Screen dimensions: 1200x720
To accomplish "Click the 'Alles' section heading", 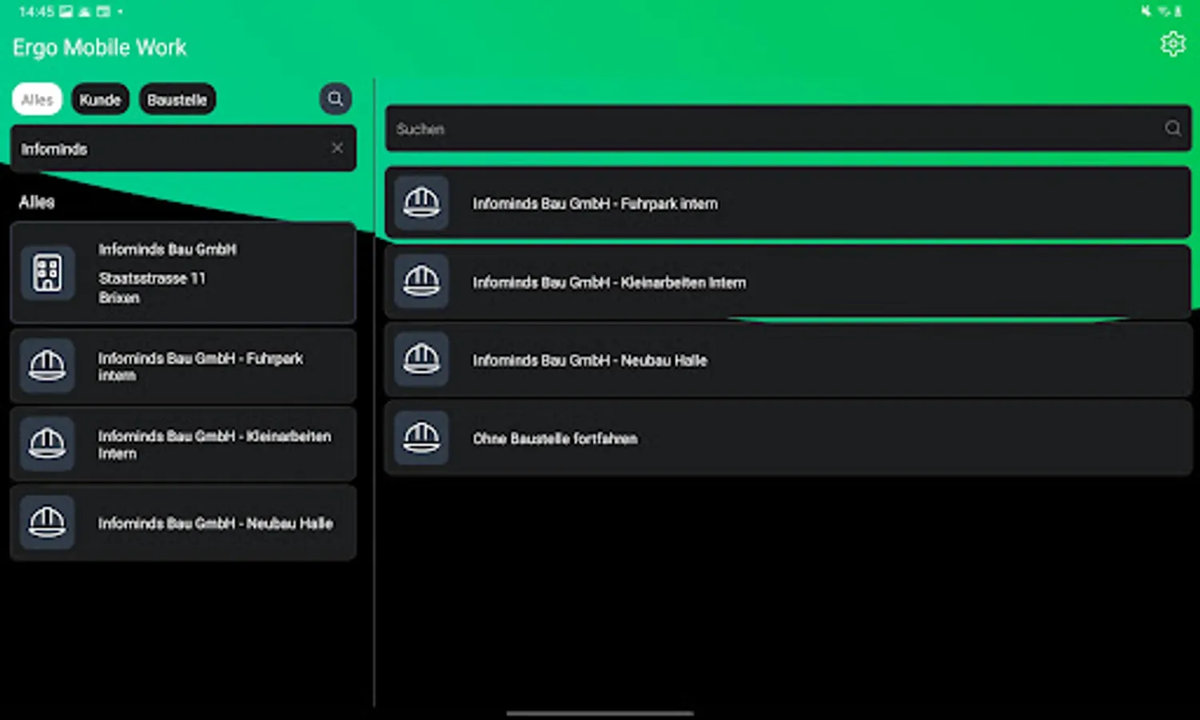I will point(37,202).
